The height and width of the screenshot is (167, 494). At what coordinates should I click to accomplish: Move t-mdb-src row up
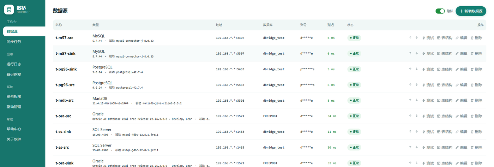click(410, 100)
